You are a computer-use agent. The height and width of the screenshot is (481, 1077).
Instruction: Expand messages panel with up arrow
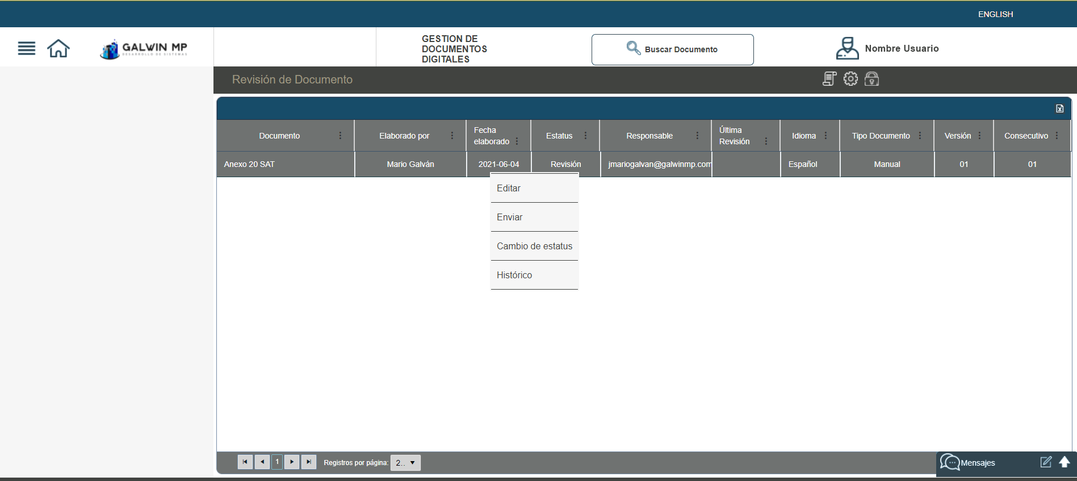1065,462
